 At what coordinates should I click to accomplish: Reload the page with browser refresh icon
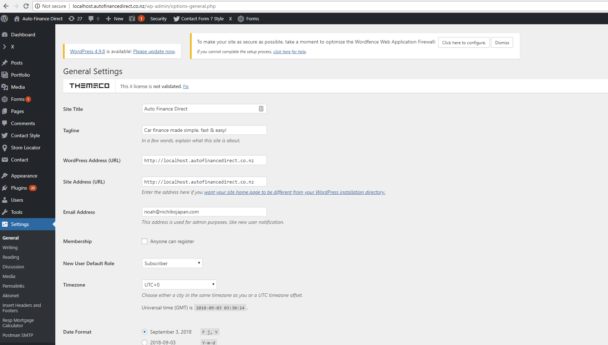[26, 6]
